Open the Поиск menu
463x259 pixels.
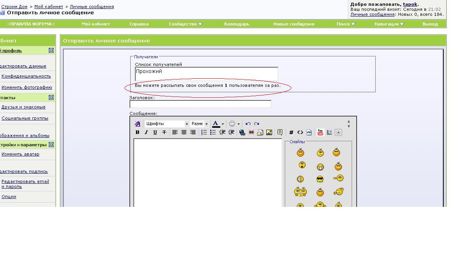346,24
